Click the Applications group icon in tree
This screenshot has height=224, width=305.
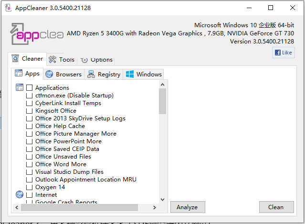pyautogui.click(x=20, y=87)
